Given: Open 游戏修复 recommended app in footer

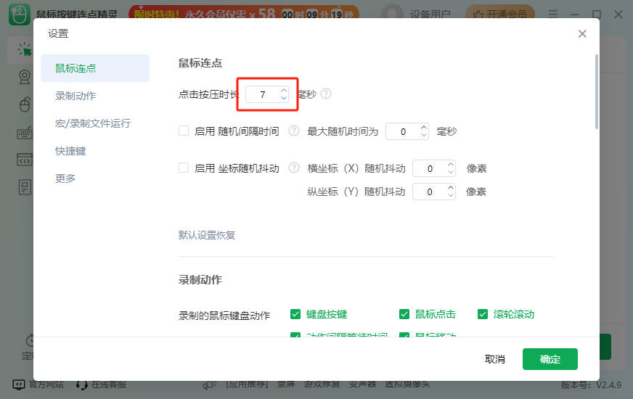Looking at the screenshot, I should coord(322,384).
